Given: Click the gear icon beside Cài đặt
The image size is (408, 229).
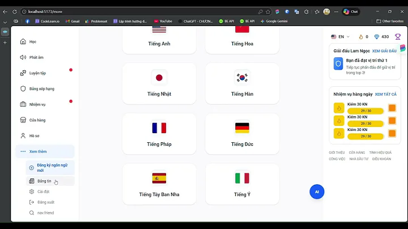Looking at the screenshot, I should (x=32, y=192).
